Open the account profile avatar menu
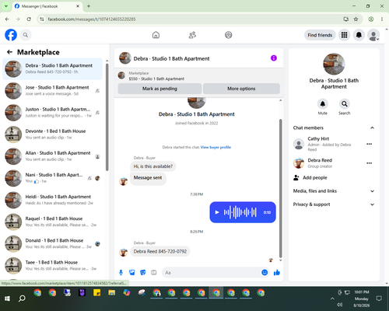 (x=373, y=35)
